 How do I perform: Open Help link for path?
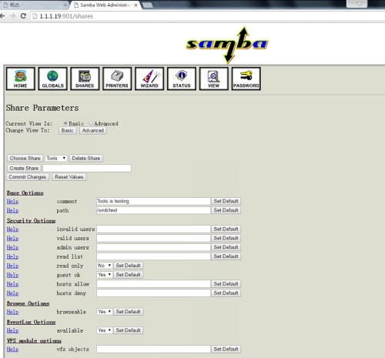tap(12, 210)
